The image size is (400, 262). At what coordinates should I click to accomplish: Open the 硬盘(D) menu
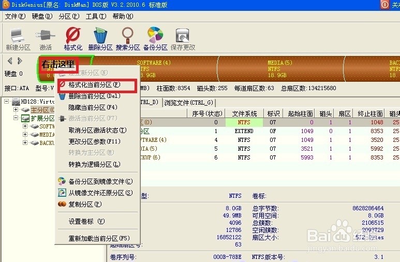coord(42,17)
